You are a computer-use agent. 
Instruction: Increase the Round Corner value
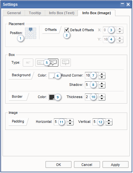point(102,74)
